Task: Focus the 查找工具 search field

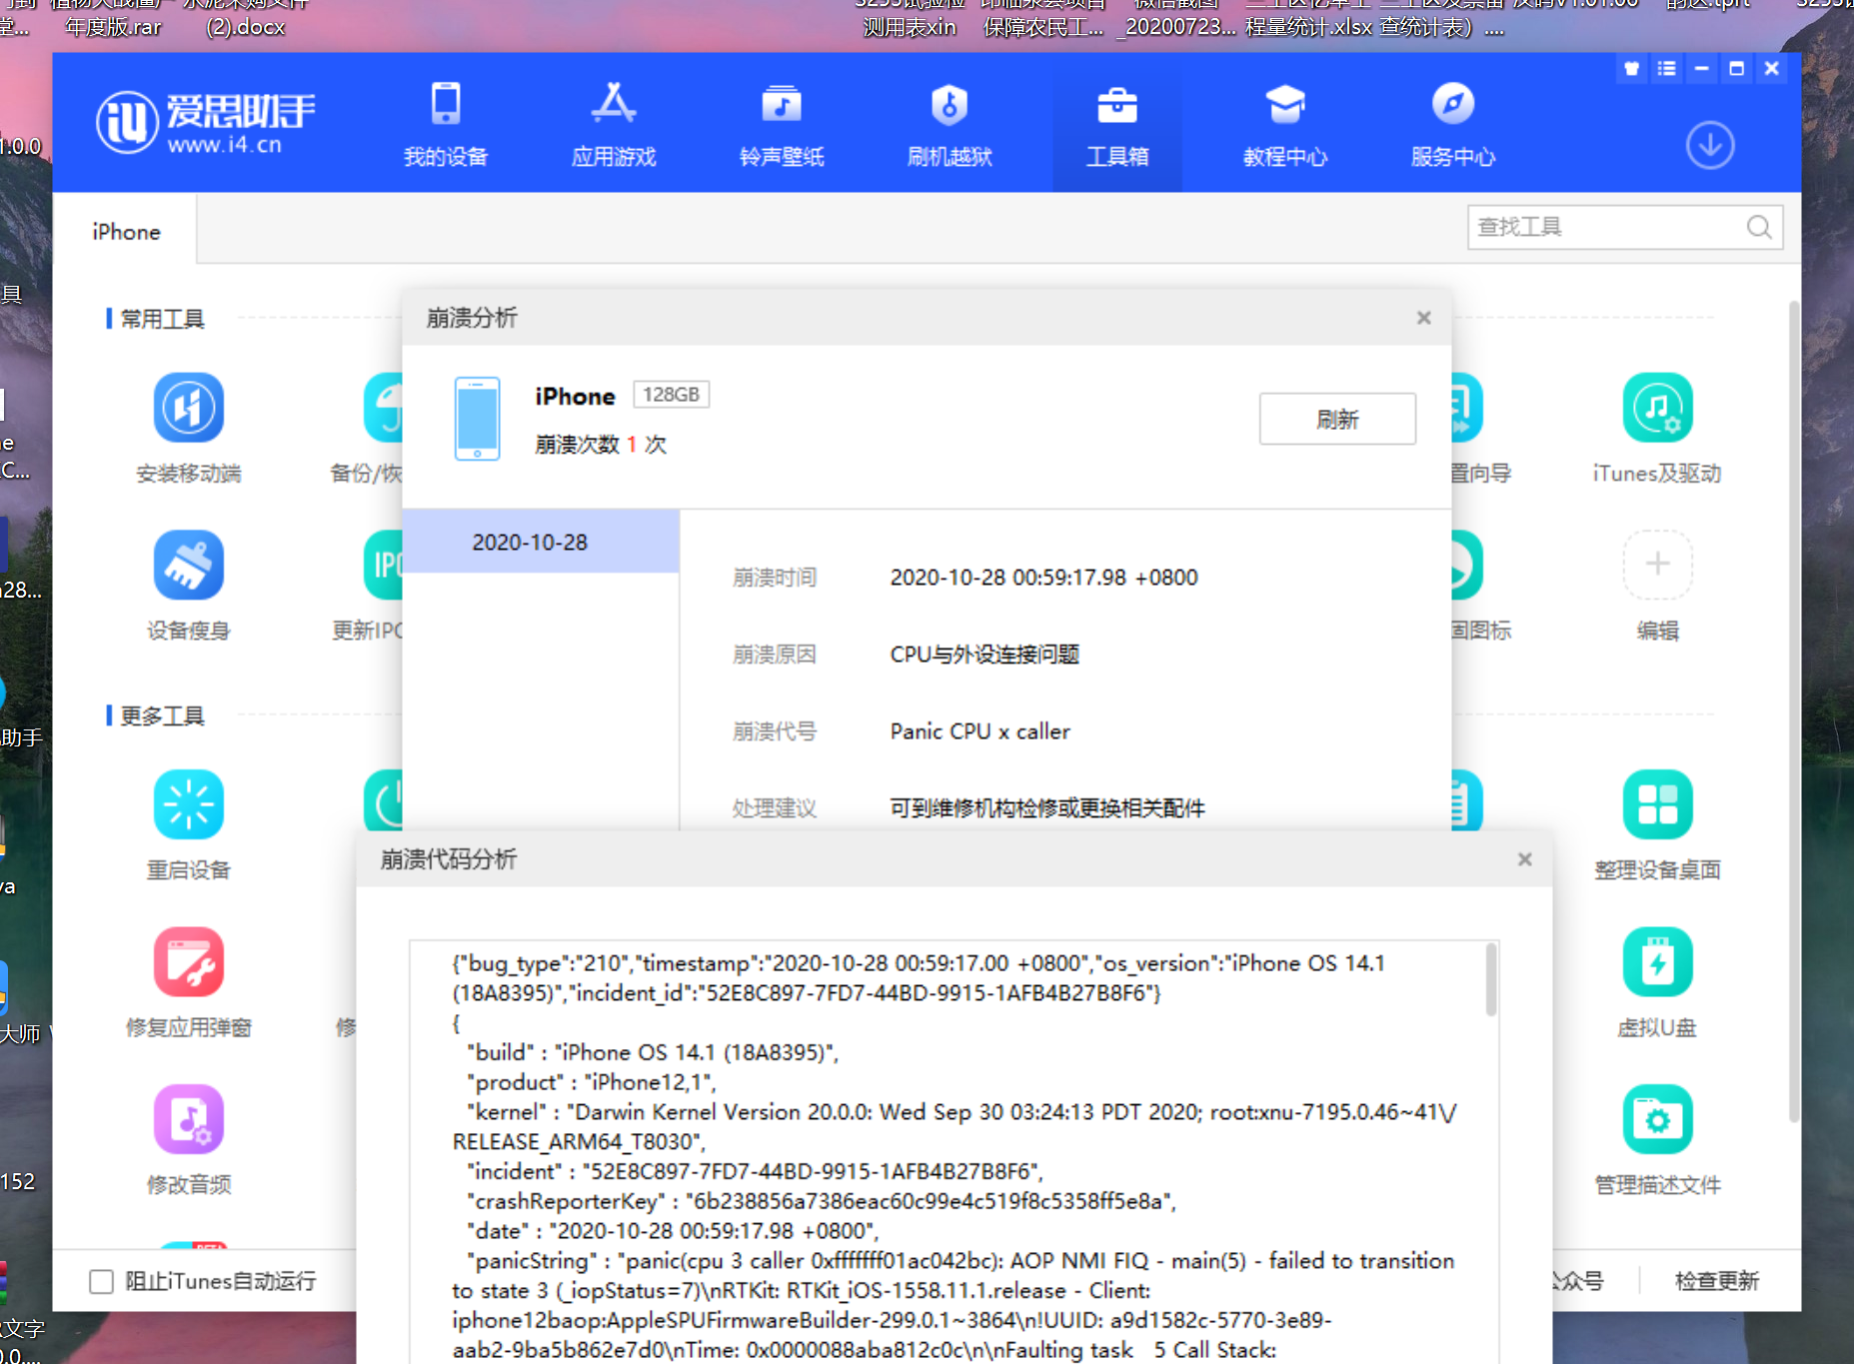Action: (1607, 228)
